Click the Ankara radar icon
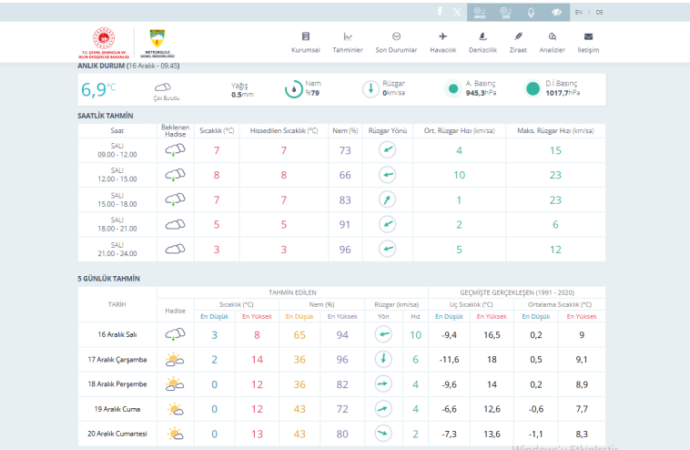The height and width of the screenshot is (450, 690). pyautogui.click(x=480, y=12)
